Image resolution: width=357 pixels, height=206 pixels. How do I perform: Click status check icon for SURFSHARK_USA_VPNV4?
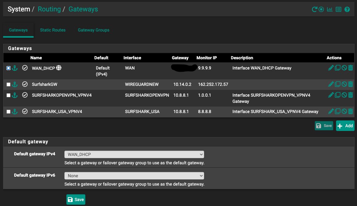click(x=25, y=111)
